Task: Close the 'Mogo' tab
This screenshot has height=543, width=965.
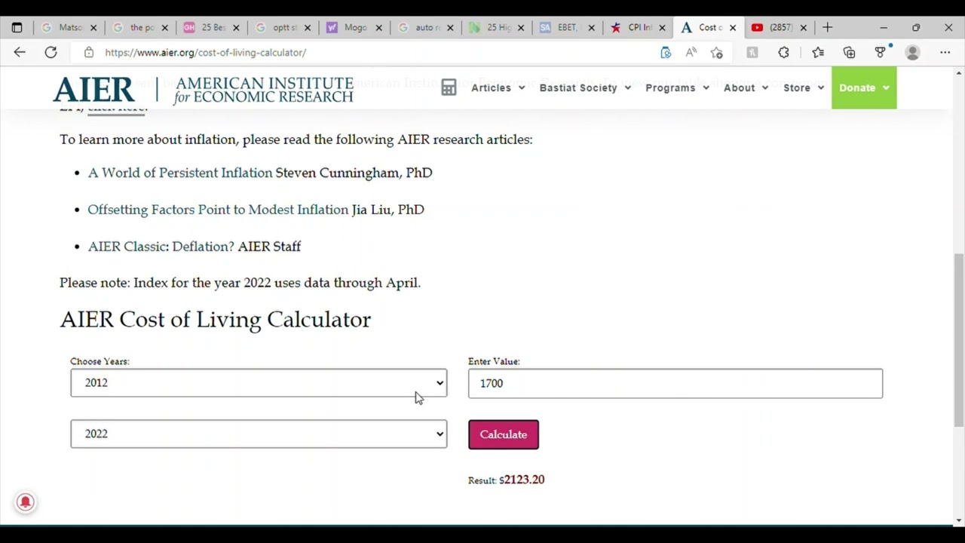Action: coord(379,28)
